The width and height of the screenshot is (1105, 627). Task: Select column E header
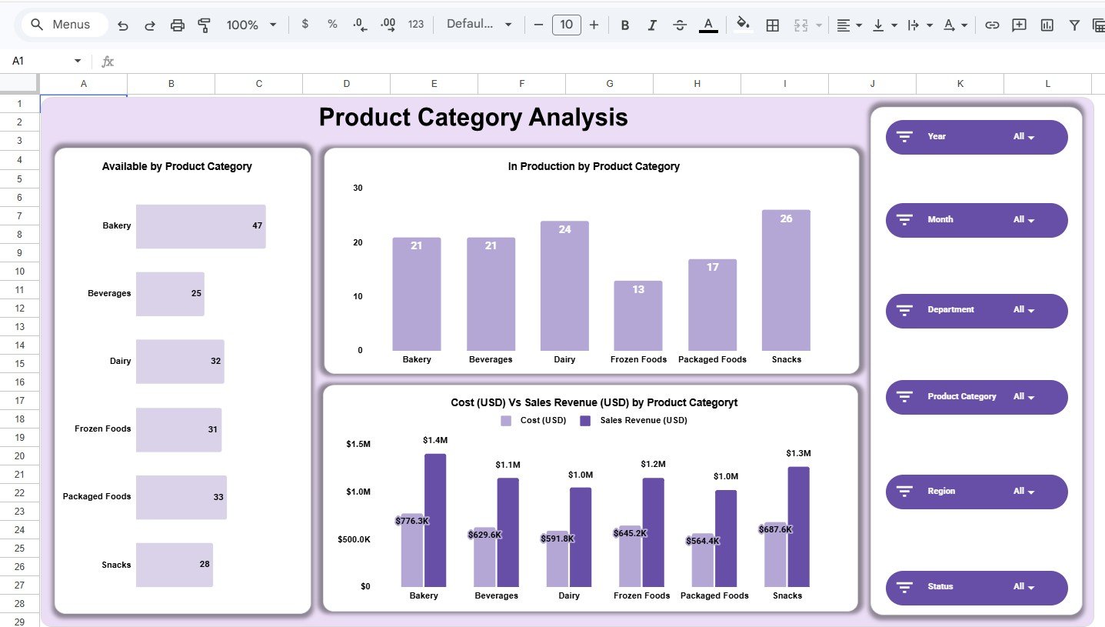click(x=434, y=84)
